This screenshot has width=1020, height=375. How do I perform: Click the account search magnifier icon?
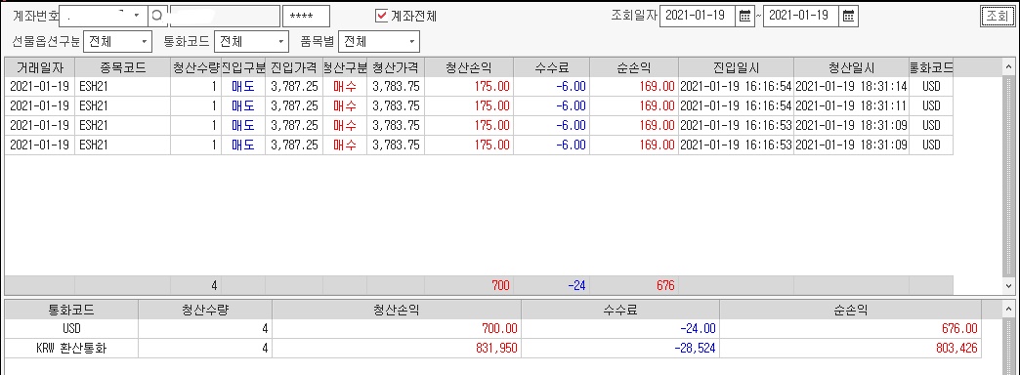pyautogui.click(x=156, y=15)
